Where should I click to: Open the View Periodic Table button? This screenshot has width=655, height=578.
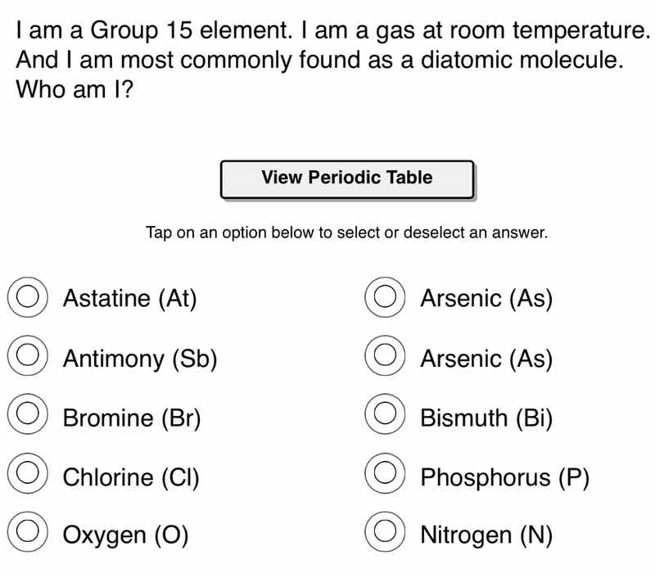(x=347, y=177)
